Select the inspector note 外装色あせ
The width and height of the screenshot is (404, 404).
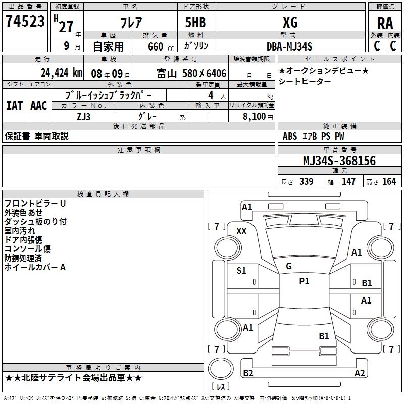tap(23, 213)
